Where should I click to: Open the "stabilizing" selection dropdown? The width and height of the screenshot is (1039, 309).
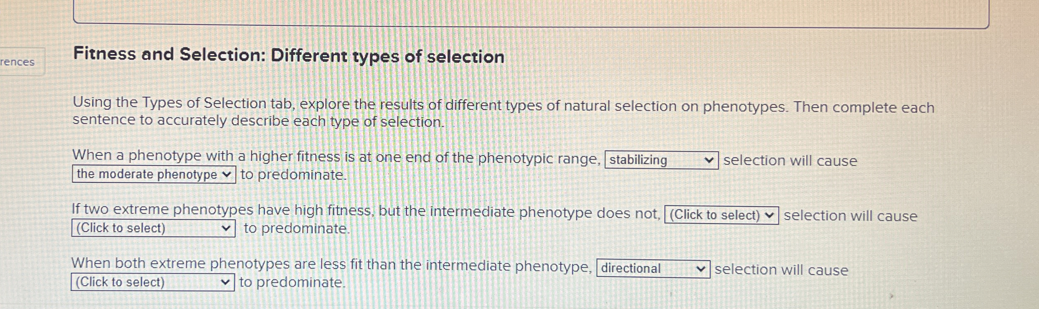[661, 160]
